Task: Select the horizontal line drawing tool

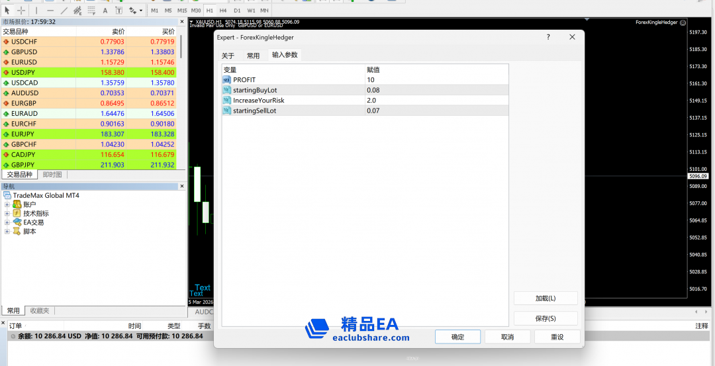Action: click(50, 11)
